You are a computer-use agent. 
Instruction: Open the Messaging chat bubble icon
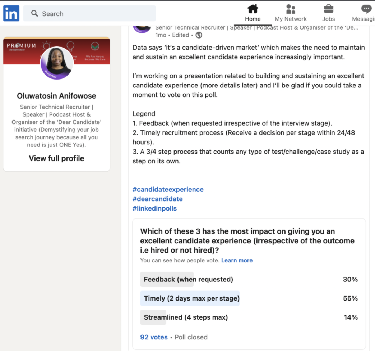click(366, 9)
